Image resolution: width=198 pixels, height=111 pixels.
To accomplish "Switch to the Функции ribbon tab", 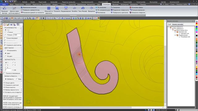I will [x=115, y=4].
